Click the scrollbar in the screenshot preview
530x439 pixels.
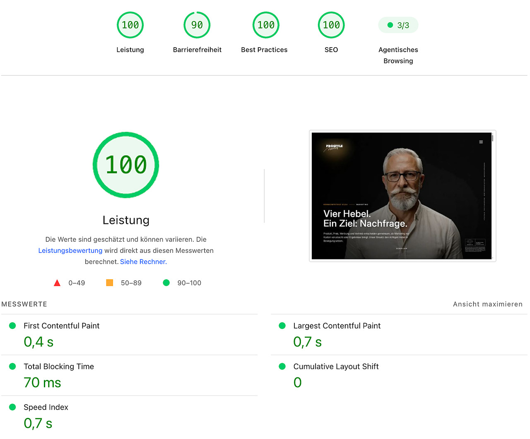[x=493, y=196]
